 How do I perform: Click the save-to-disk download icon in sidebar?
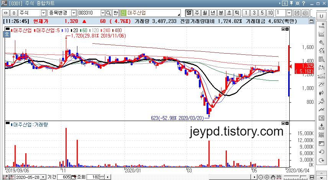tap(321, 126)
